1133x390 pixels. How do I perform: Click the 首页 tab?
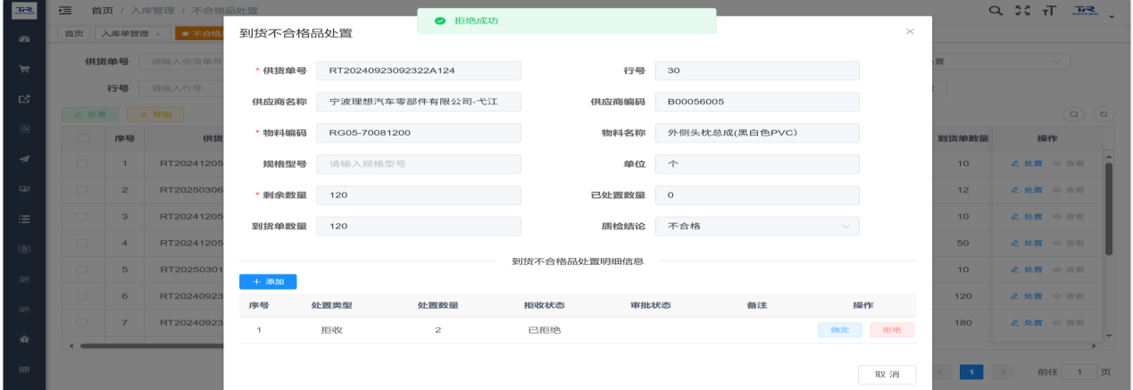[x=75, y=33]
